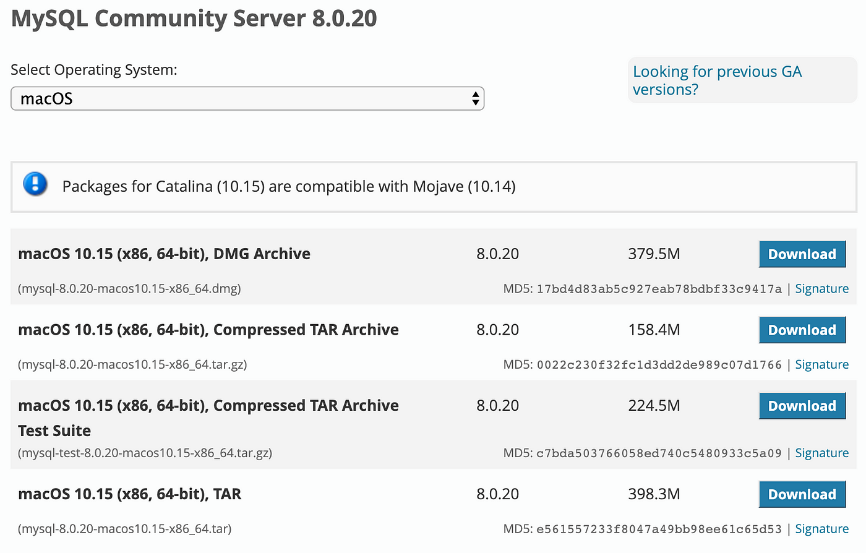Click the 'Select Operating System:' label
Viewport: 866px width, 553px height.
click(94, 70)
